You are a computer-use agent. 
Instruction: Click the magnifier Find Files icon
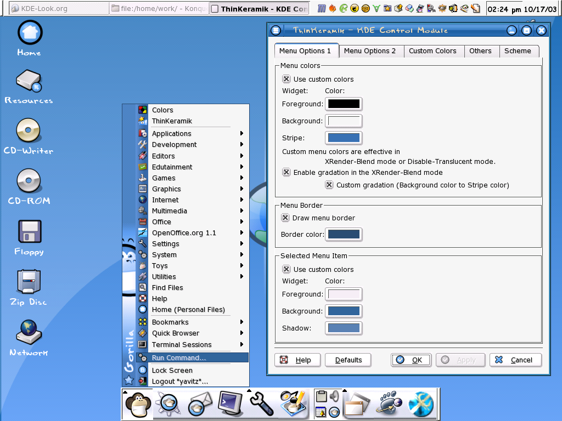[x=143, y=287]
